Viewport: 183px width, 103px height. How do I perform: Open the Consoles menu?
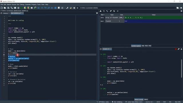click(28, 5)
